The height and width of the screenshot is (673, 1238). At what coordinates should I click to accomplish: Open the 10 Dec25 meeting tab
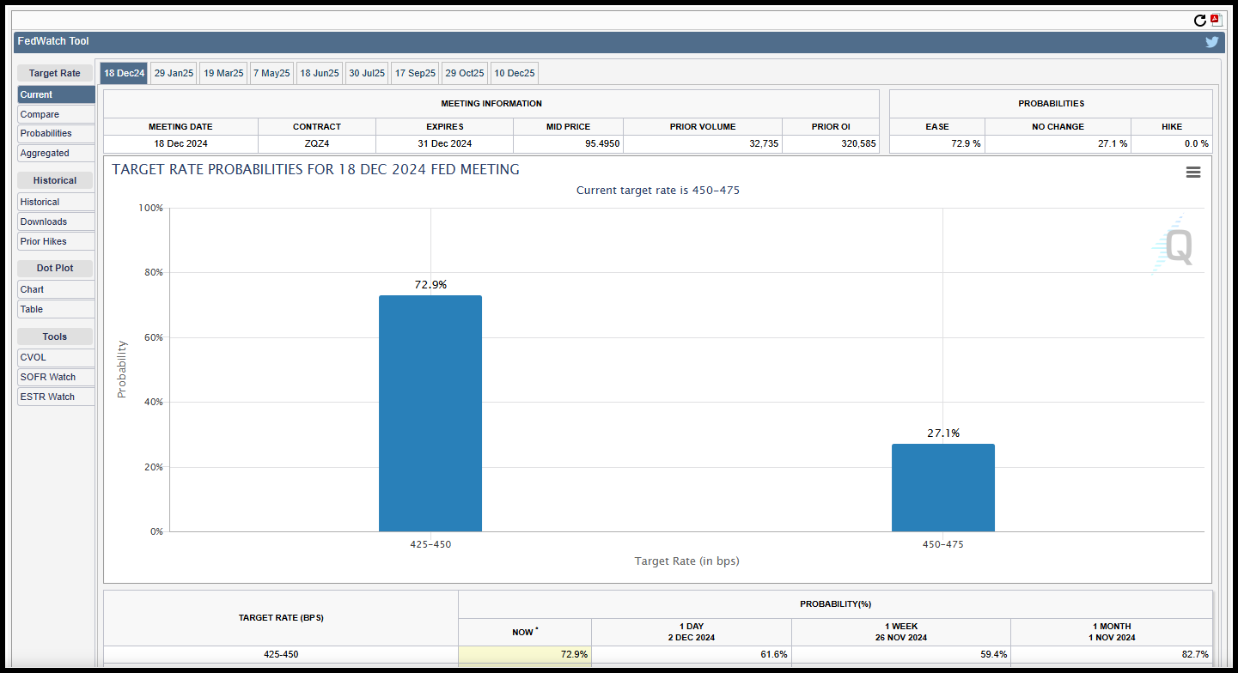(515, 73)
